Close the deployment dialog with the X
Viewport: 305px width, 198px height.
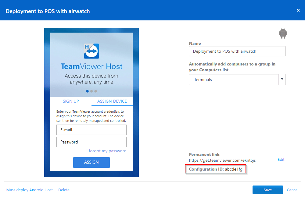tap(298, 10)
